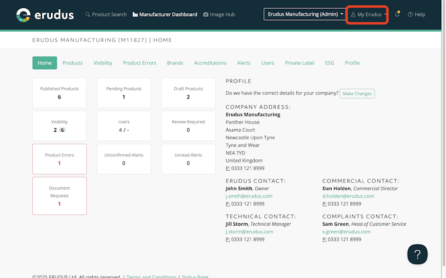Click the John Smith contact name
The image size is (446, 278).
[x=239, y=188]
